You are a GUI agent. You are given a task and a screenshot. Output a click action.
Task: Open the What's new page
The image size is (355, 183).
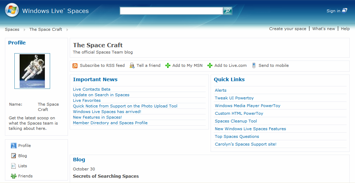tap(323, 29)
